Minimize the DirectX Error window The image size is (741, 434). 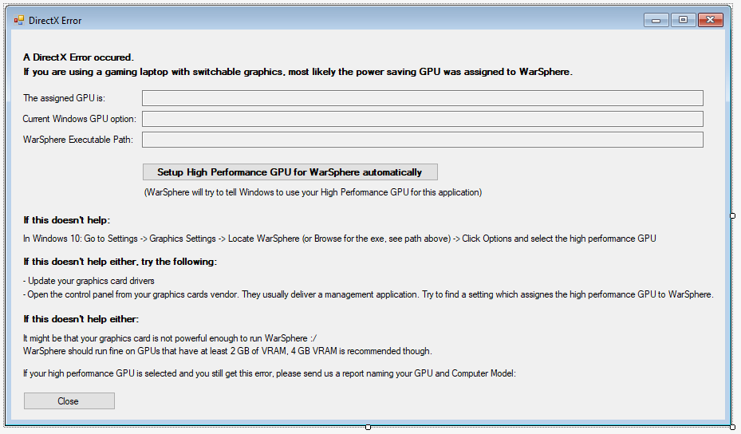pos(656,20)
